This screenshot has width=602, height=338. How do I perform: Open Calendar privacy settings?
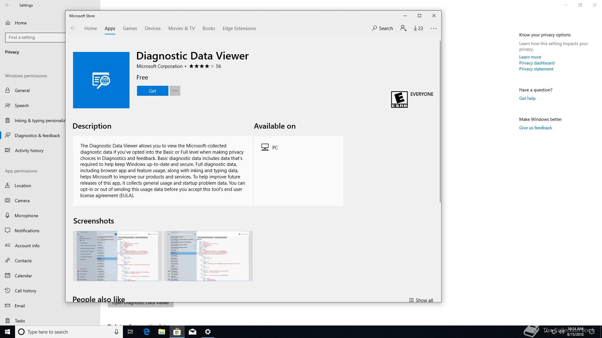(x=33, y=276)
